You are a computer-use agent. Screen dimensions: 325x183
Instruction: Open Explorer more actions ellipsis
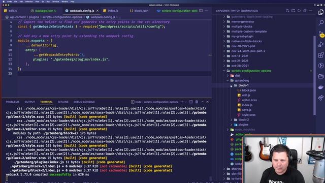point(310,11)
